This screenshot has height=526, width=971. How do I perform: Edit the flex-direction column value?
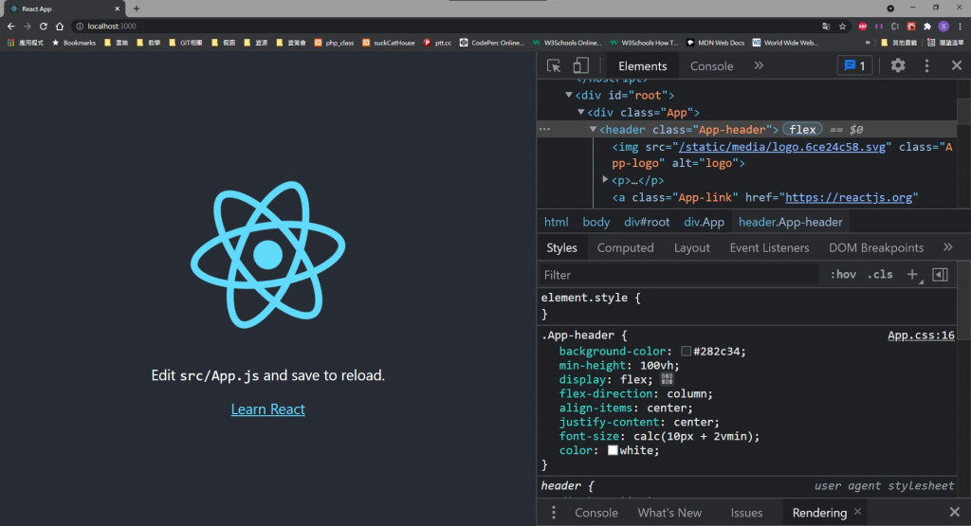click(x=687, y=393)
